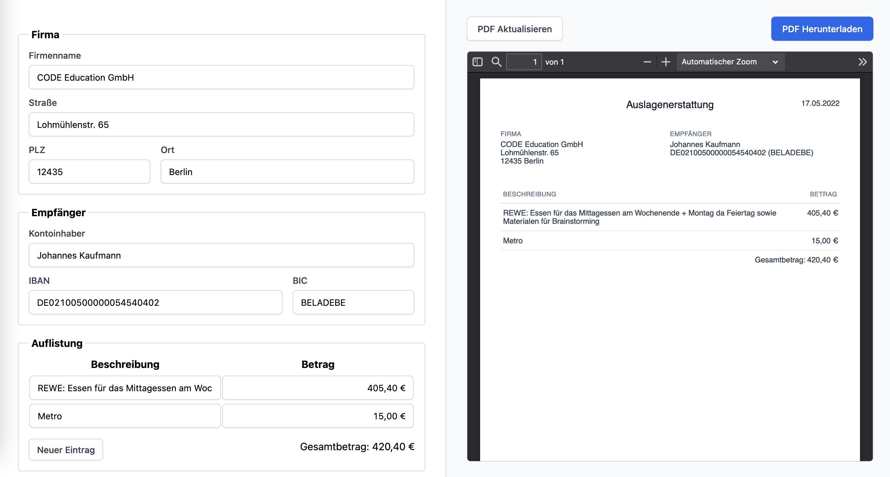This screenshot has width=890, height=477.
Task: Toggle the PDF viewer sidebar icon
Action: click(x=477, y=62)
